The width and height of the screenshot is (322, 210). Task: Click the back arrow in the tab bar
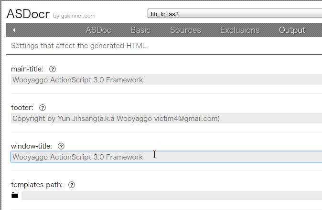point(14,30)
